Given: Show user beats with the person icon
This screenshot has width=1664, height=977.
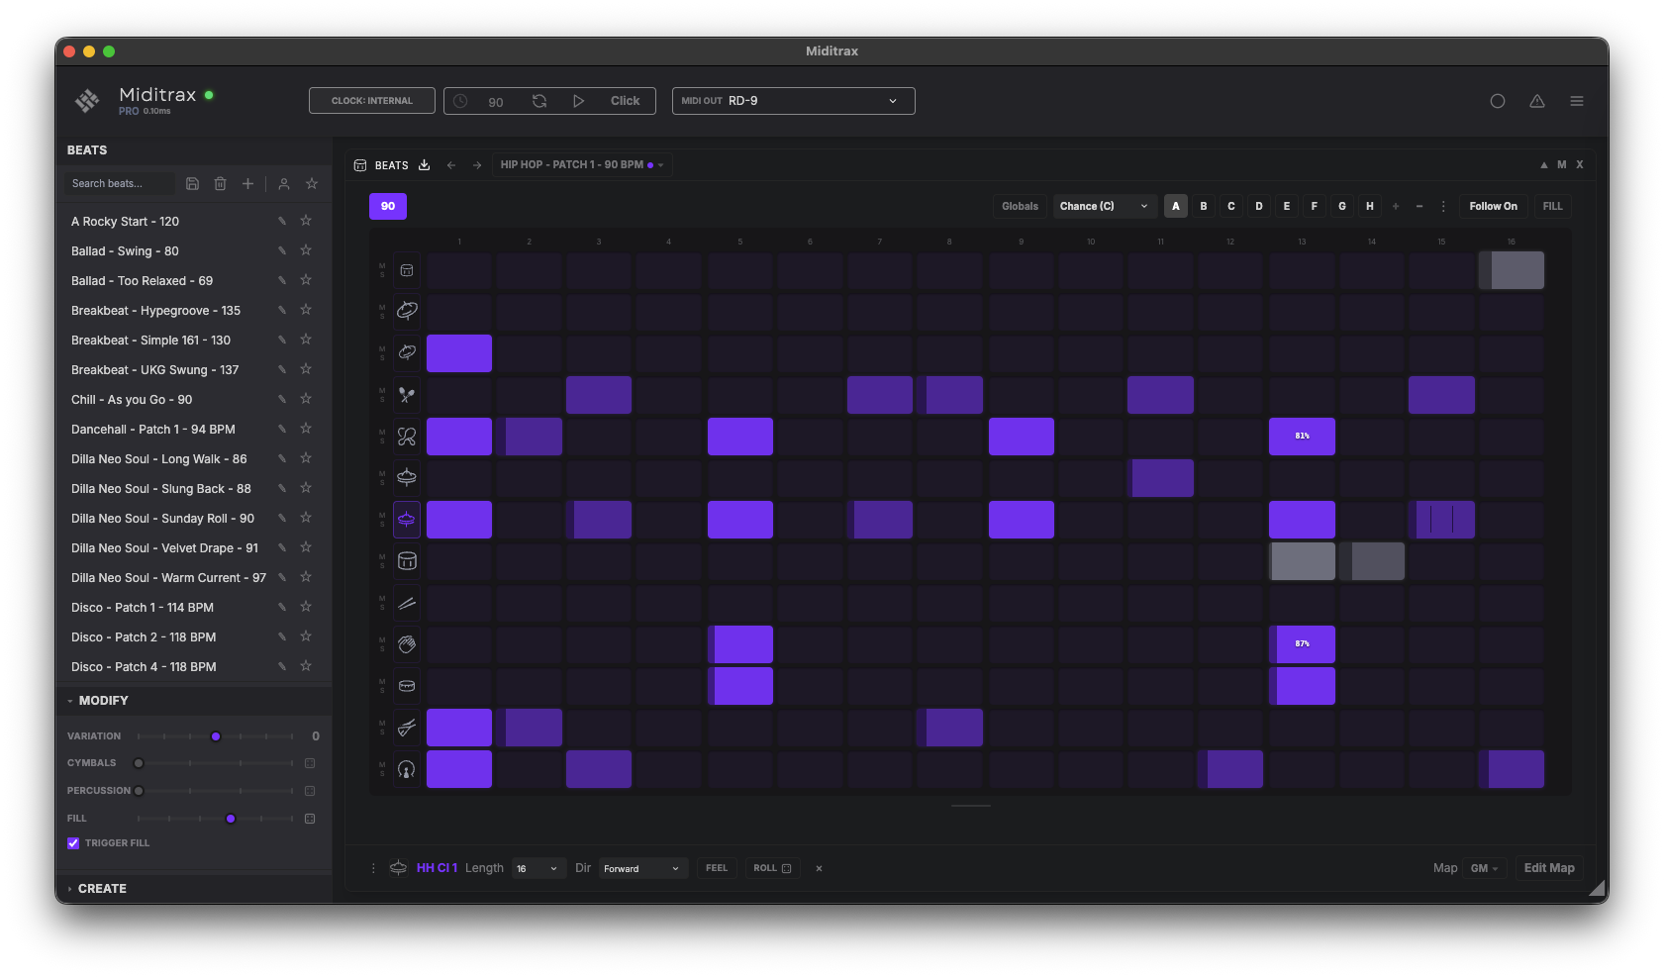Looking at the screenshot, I should tap(284, 183).
